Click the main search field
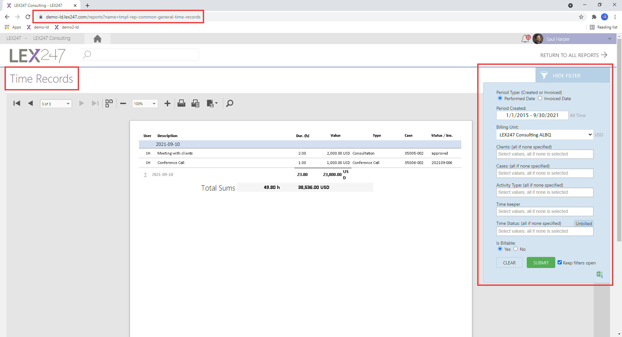This screenshot has height=337, width=622. (140, 54)
